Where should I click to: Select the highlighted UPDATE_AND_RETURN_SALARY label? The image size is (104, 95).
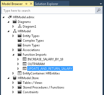click(50, 69)
